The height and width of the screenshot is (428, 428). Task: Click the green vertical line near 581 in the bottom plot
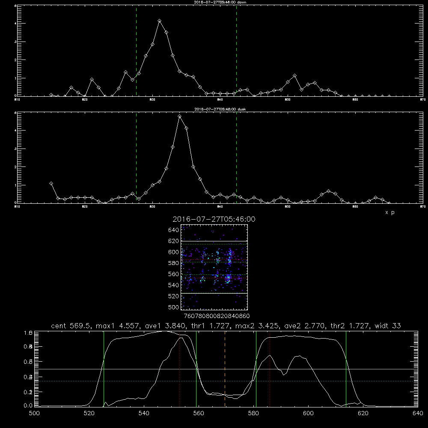tap(256, 369)
